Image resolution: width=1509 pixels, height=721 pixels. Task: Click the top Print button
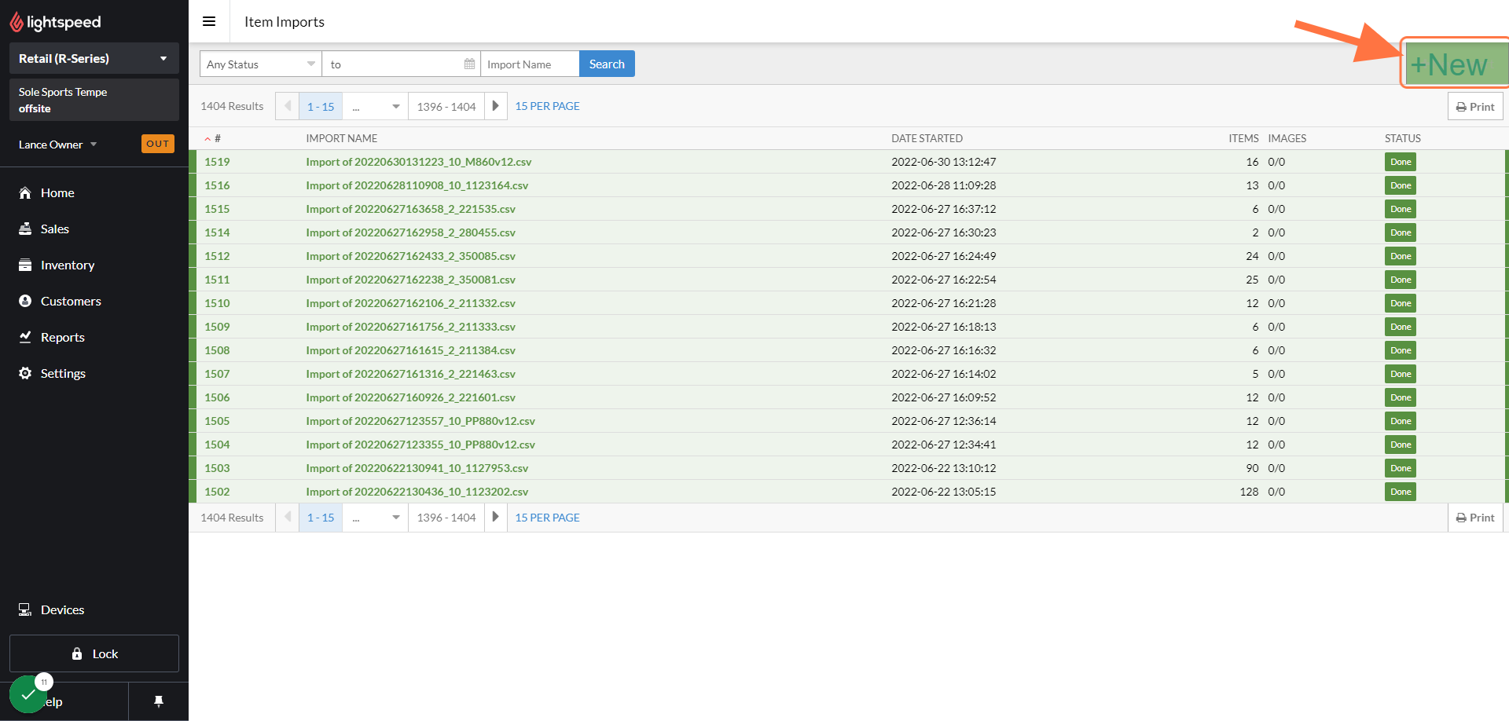1475,106
